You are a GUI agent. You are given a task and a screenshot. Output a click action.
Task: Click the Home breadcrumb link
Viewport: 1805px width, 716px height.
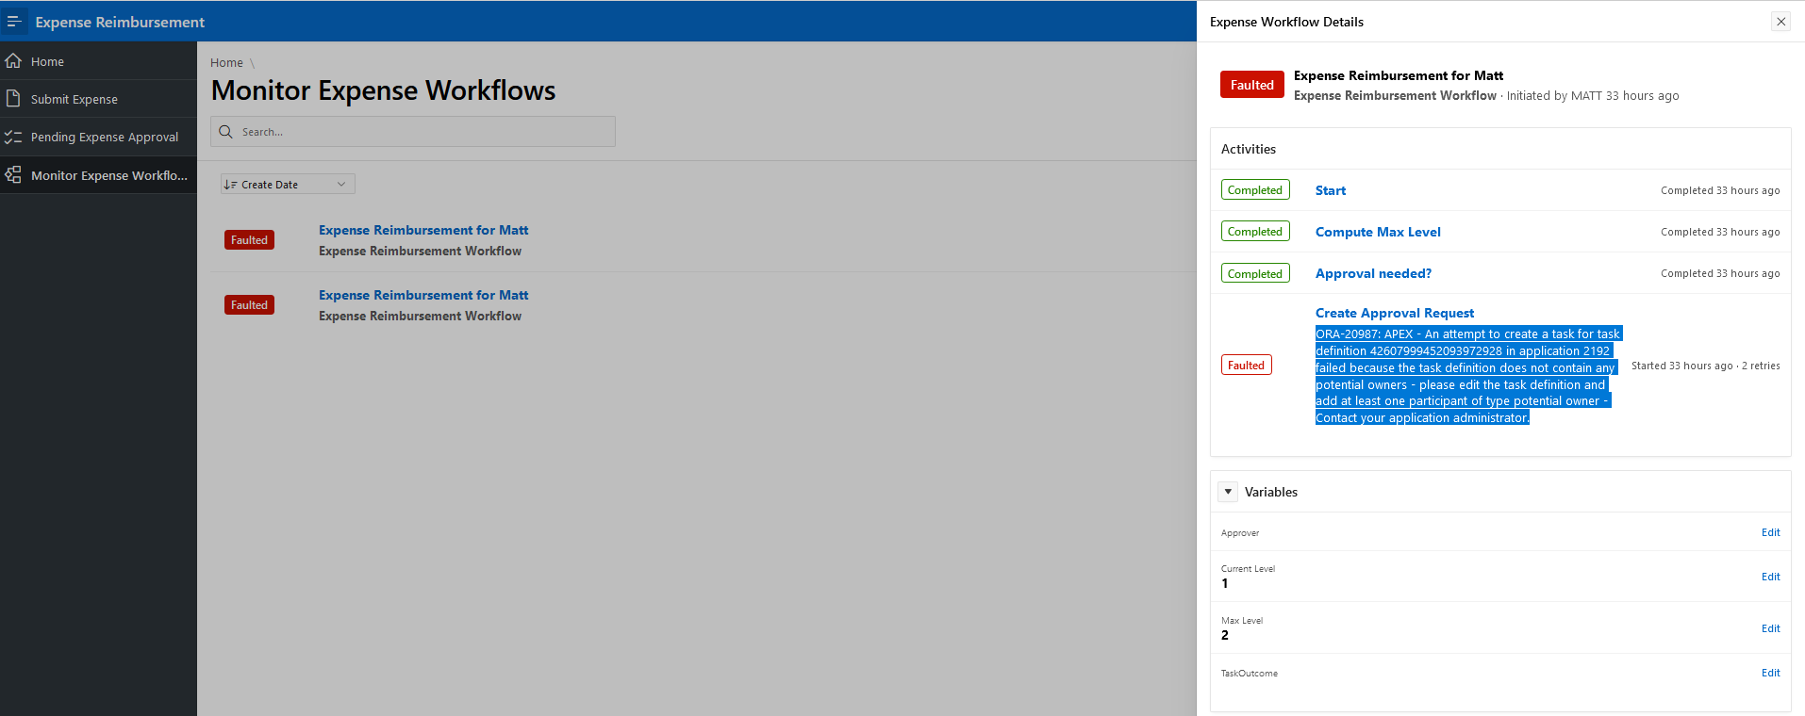click(x=226, y=63)
